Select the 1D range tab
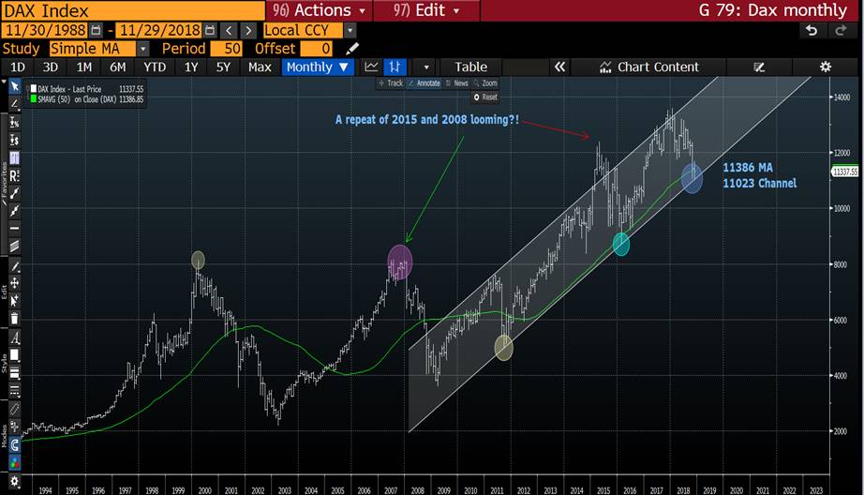This screenshot has width=864, height=495. tap(18, 67)
